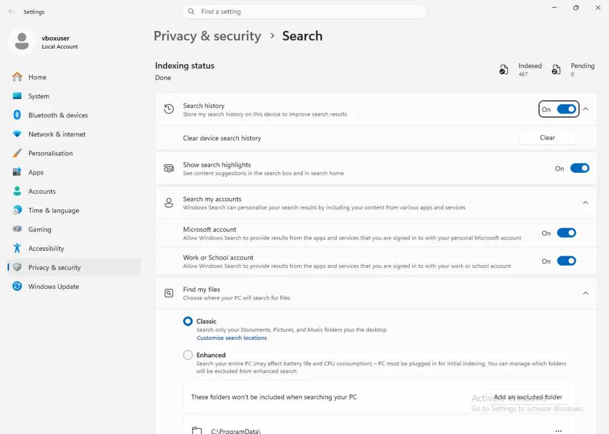Go to Bluetooth & devices

pos(74,115)
